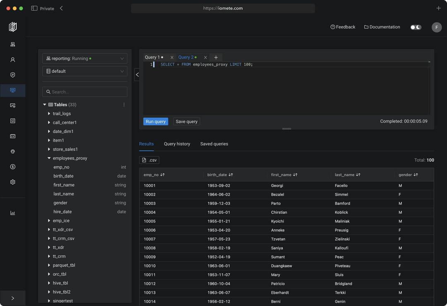This screenshot has width=447, height=306.
Task: Open the Documentation link
Action: tap(382, 26)
